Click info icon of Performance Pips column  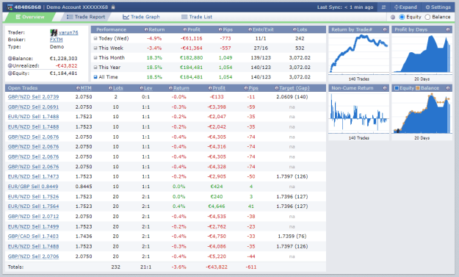[220, 29]
